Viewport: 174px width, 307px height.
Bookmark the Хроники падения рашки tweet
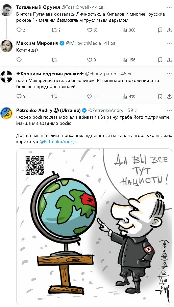click(160, 96)
